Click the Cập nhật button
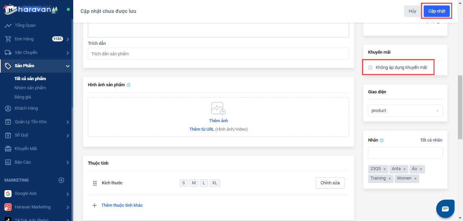This screenshot has width=463, height=221. (x=437, y=11)
